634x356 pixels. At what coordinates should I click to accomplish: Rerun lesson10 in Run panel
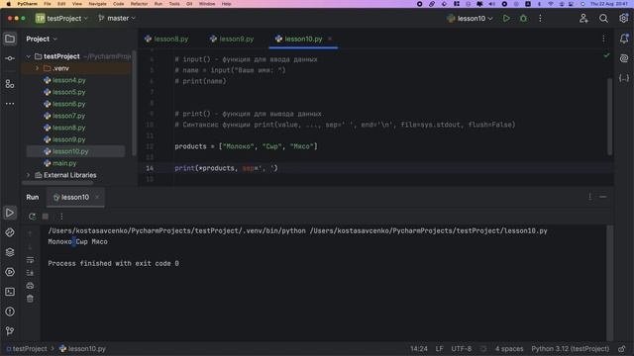click(32, 217)
